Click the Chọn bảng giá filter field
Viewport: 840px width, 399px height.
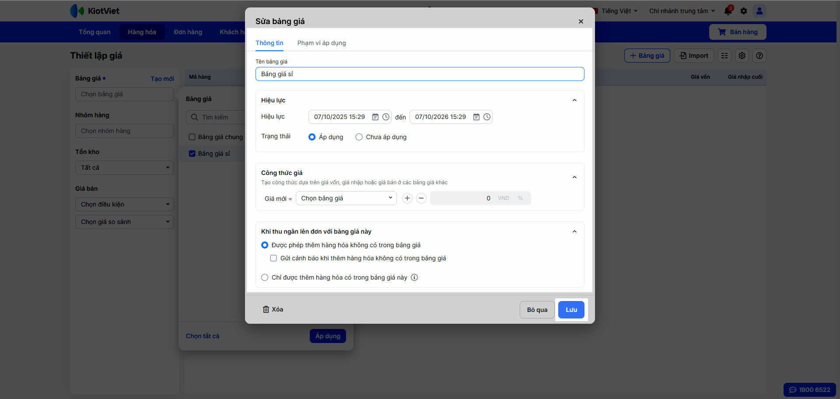[125, 94]
